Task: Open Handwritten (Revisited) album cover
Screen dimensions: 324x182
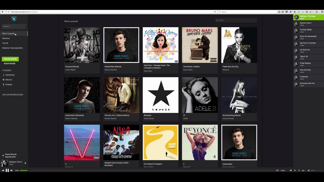Action: tap(82, 95)
